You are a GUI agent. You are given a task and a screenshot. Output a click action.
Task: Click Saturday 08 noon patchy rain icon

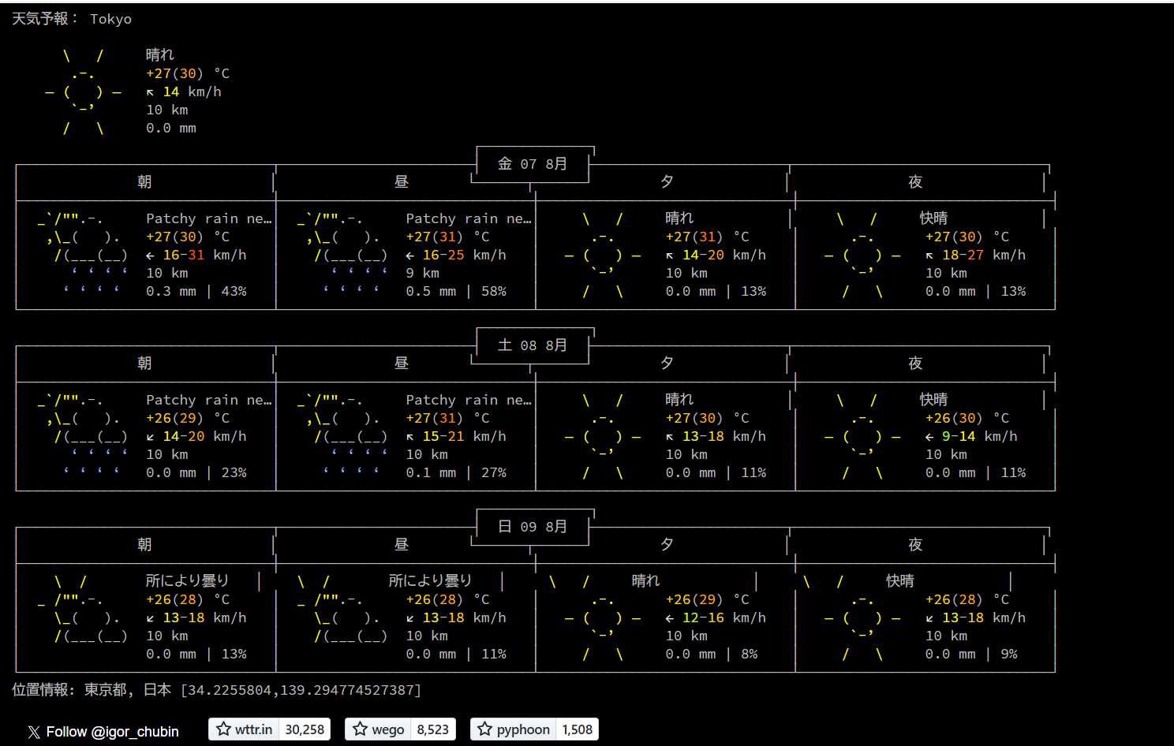pos(342,436)
